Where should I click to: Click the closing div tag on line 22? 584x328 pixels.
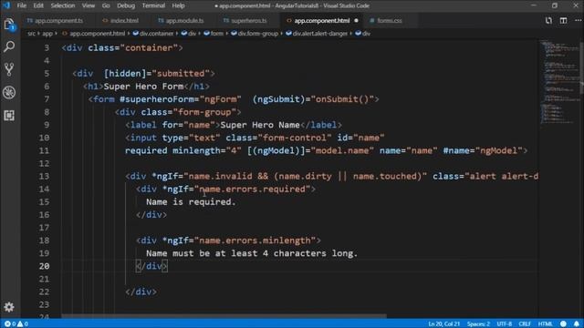point(141,292)
